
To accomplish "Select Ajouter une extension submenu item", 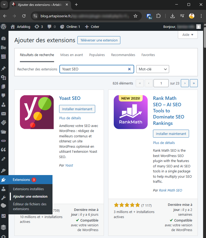I will [30, 196].
